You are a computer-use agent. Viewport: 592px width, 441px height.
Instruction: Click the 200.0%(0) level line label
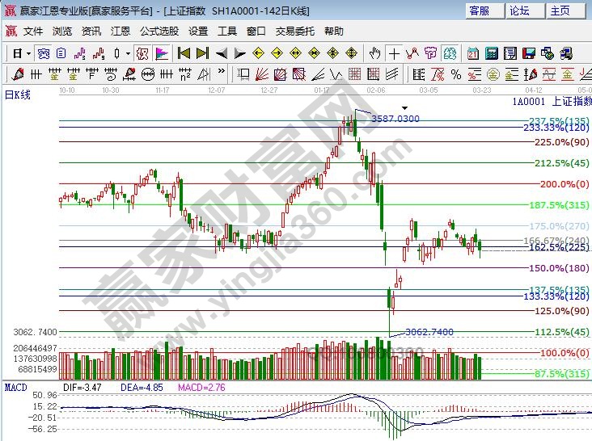pyautogui.click(x=563, y=184)
